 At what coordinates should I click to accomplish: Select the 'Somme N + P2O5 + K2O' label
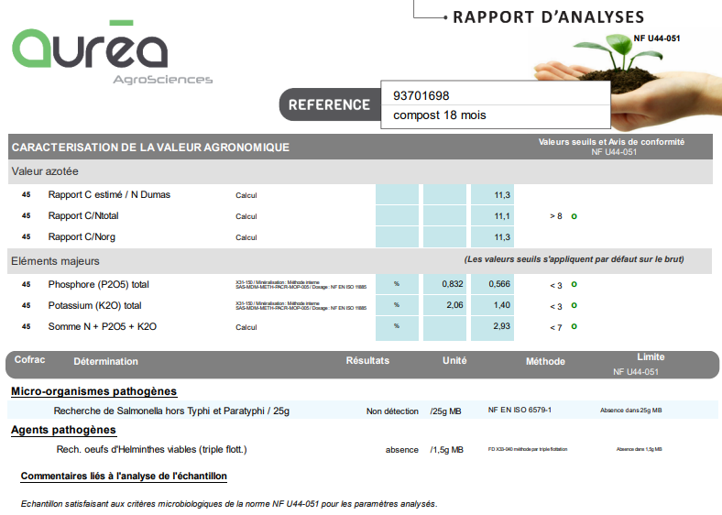point(103,326)
